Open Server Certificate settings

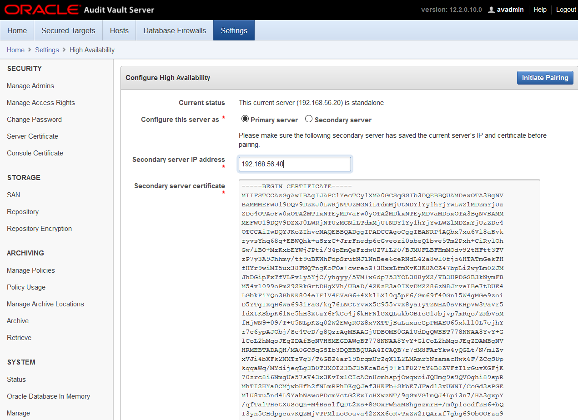[x=32, y=136]
